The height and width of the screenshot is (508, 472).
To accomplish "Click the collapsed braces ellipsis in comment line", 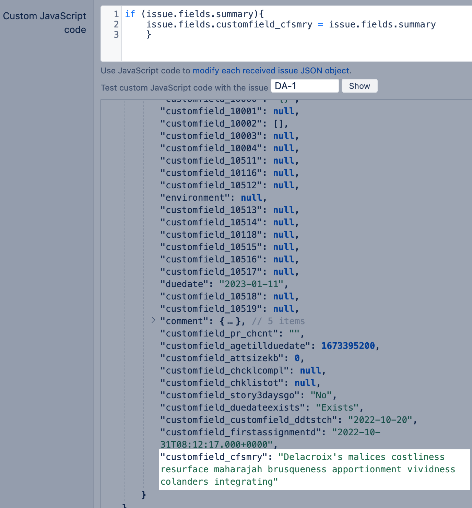I will [230, 321].
